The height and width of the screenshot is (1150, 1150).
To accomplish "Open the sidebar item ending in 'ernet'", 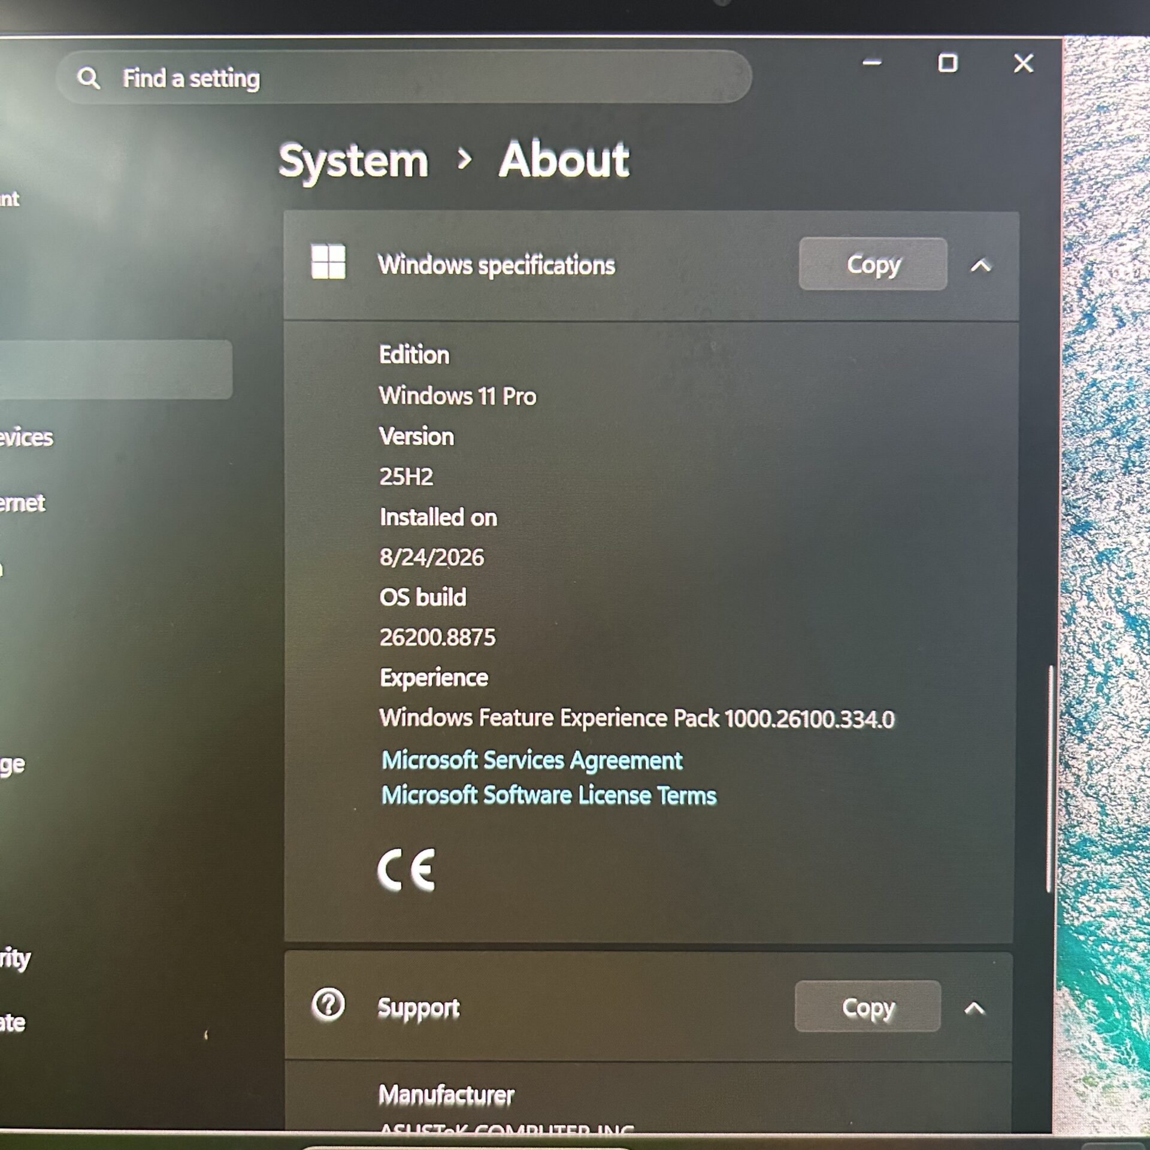I will [23, 503].
